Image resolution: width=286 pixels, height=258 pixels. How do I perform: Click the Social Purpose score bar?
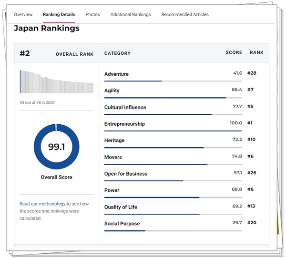pos(173,230)
